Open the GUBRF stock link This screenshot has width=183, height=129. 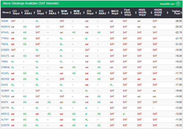click(5, 91)
